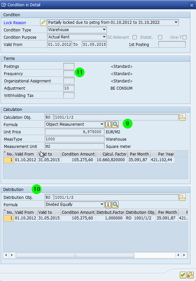Image resolution: width=196 pixels, height=281 pixels.
Task: Click the Lock Reason pencil edit icon
Action: 43,23
